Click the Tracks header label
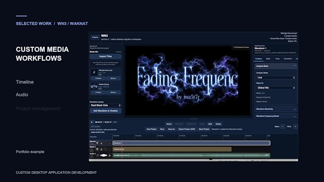 pyautogui.click(x=93, y=137)
